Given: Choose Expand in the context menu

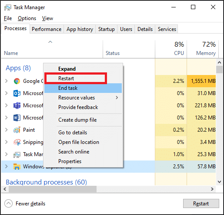Looking at the screenshot, I should [83, 69].
